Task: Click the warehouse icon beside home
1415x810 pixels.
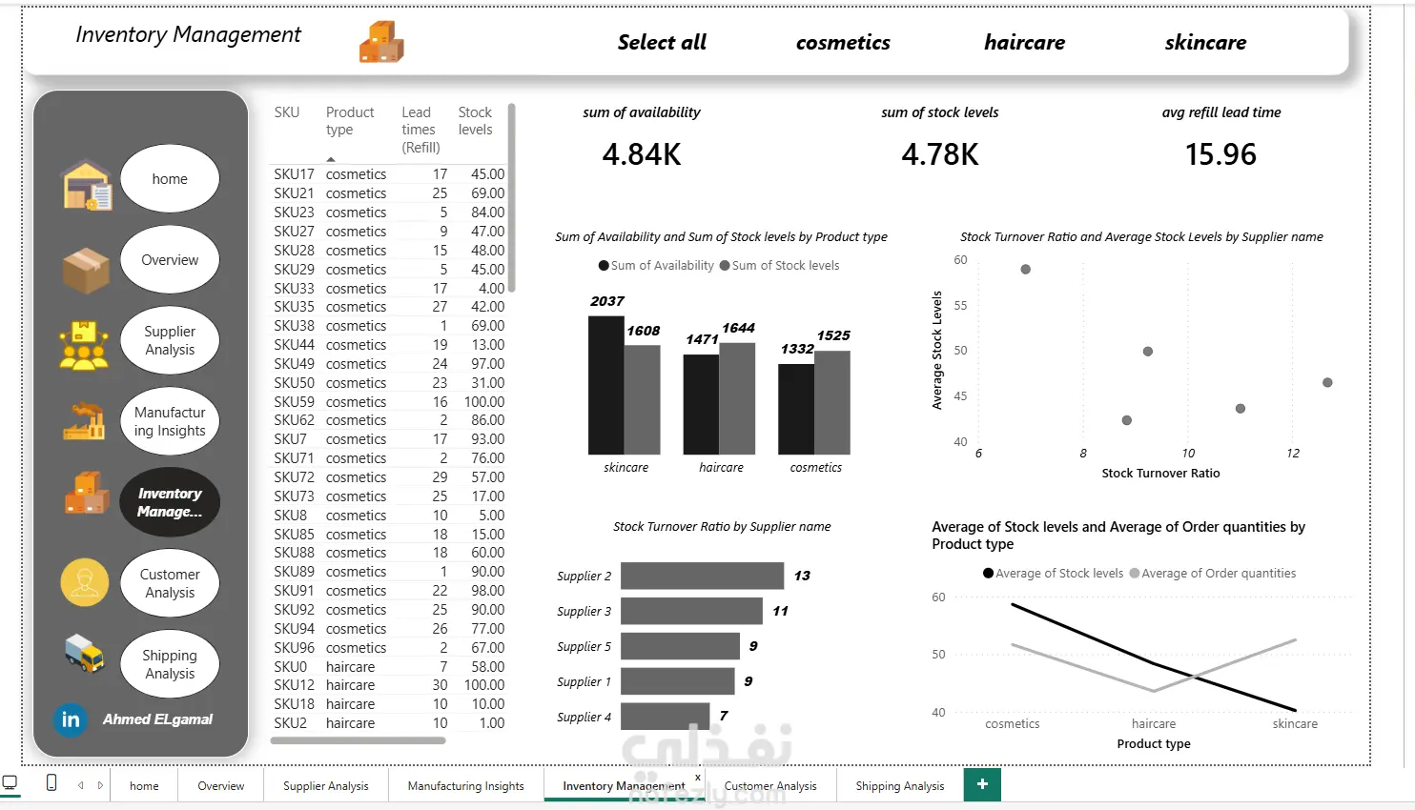Action: coord(87,183)
